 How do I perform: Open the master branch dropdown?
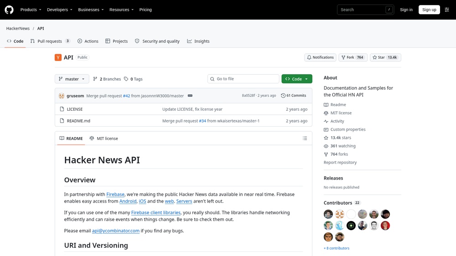pos(72,79)
